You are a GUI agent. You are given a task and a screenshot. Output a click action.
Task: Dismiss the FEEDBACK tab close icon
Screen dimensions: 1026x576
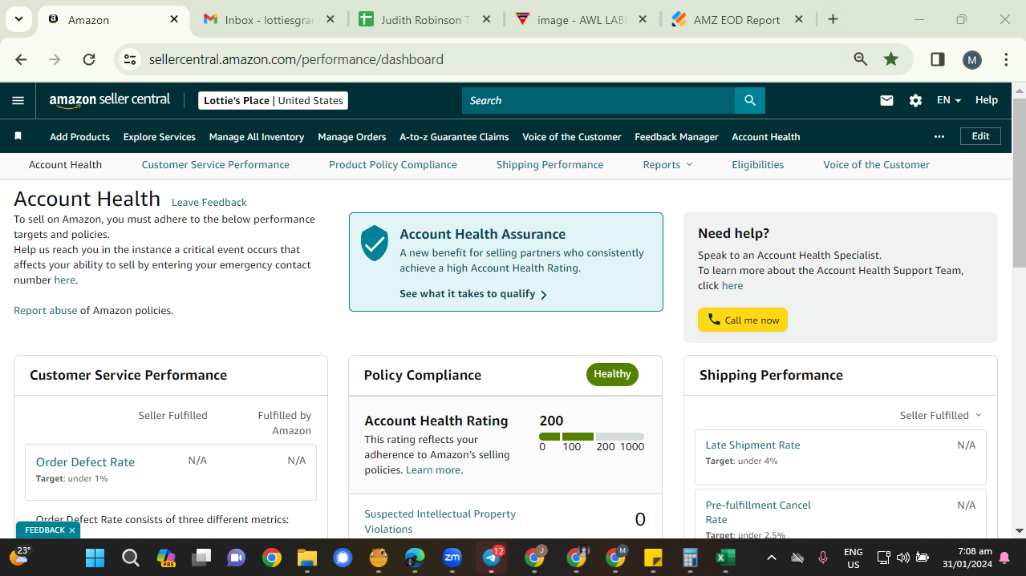pyautogui.click(x=71, y=530)
